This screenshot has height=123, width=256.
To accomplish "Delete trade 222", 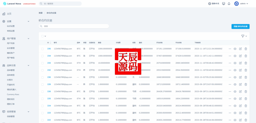I will (246, 120).
